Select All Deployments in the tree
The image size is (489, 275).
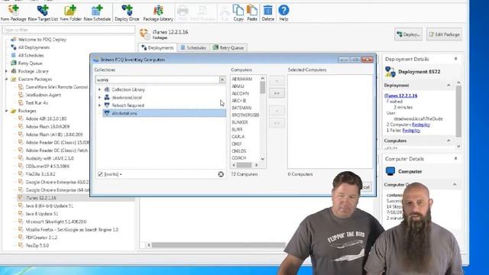coord(34,47)
